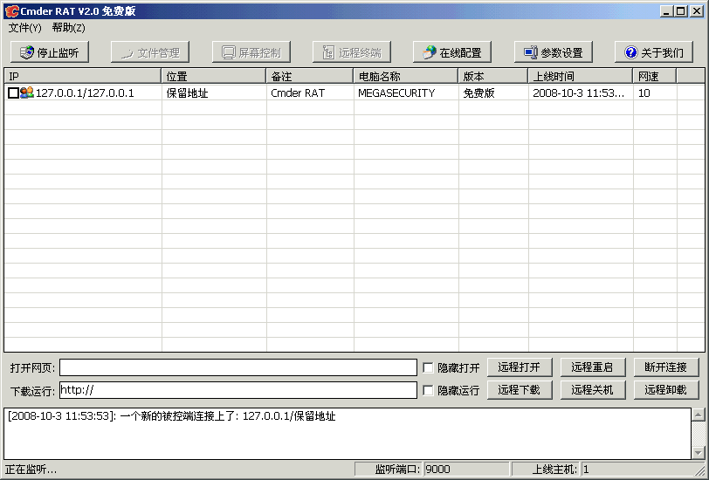Image resolution: width=709 pixels, height=480 pixels.
Task: Tick the checkbox for host 127.0.0.1
Action: [x=13, y=93]
